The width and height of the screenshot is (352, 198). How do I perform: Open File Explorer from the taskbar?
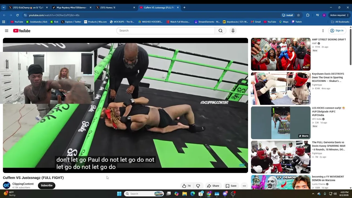pos(185,194)
